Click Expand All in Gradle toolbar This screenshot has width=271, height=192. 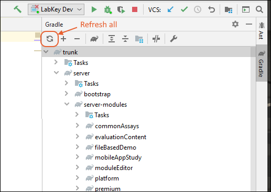(112, 39)
